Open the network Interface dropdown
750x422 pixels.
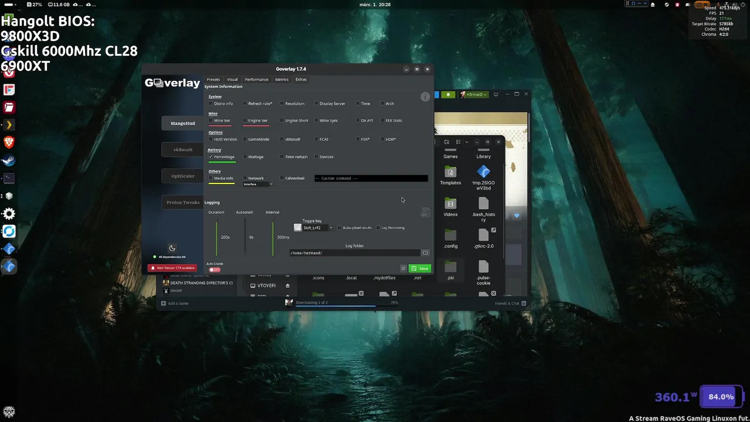[258, 185]
